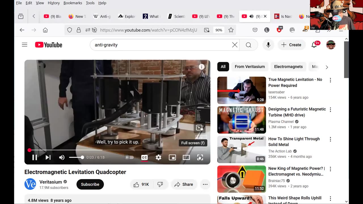363x204 pixels.
Task: Go back with browser back arrow
Action: point(22,30)
